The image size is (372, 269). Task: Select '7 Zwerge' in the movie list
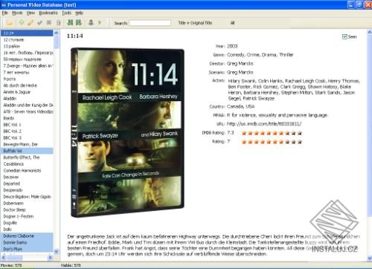[27, 65]
